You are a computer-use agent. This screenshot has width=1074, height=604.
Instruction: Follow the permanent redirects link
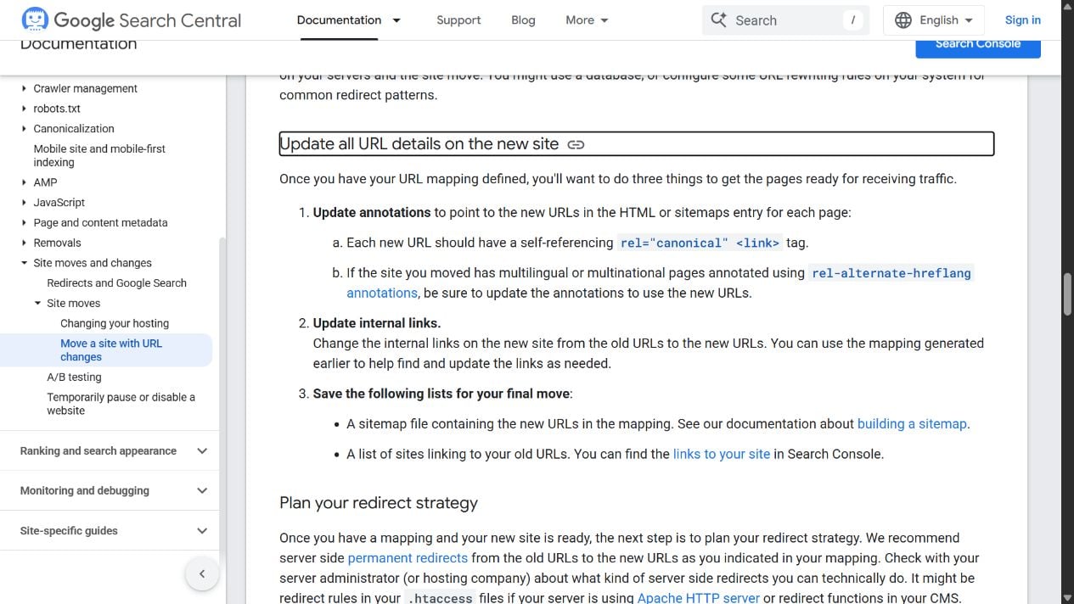408,558
